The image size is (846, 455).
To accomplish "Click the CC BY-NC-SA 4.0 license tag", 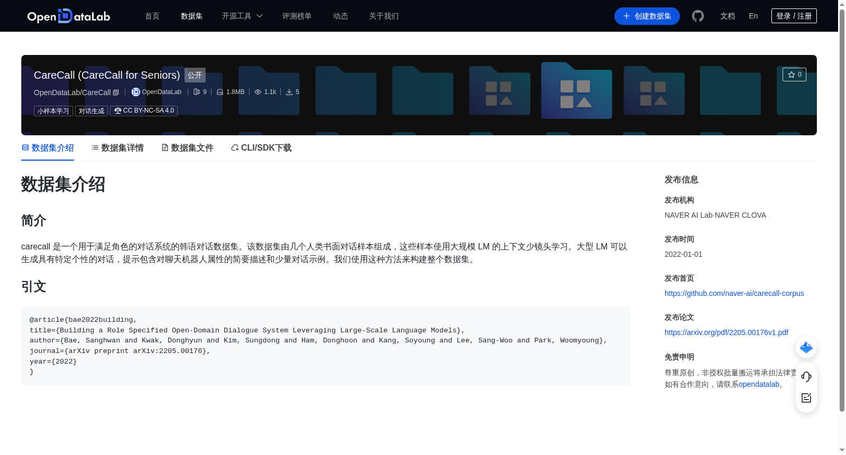I will [x=144, y=111].
